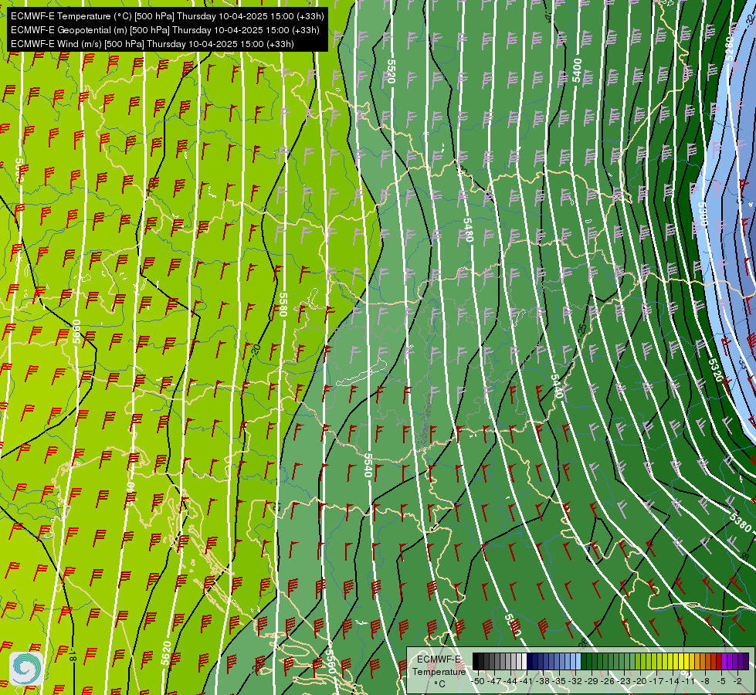Click the -50 value on the temperature scale
Screen dimensions: 756x695
pyautogui.click(x=478, y=681)
